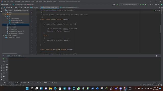
Task: Jump to previous highlighted problem arrow
Action: [x=157, y=10]
